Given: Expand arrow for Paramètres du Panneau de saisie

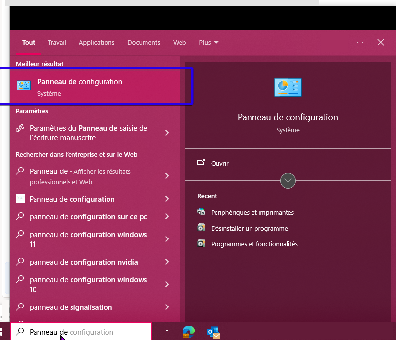Looking at the screenshot, I should (167, 133).
